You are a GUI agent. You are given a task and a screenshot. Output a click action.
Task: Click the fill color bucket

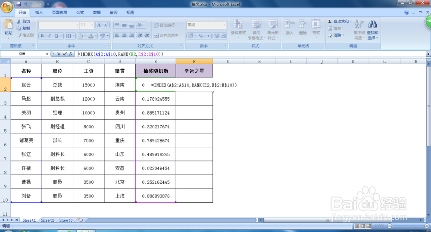[80, 36]
